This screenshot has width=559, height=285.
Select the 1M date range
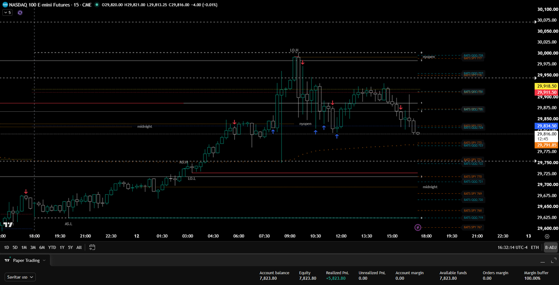pyautogui.click(x=24, y=247)
